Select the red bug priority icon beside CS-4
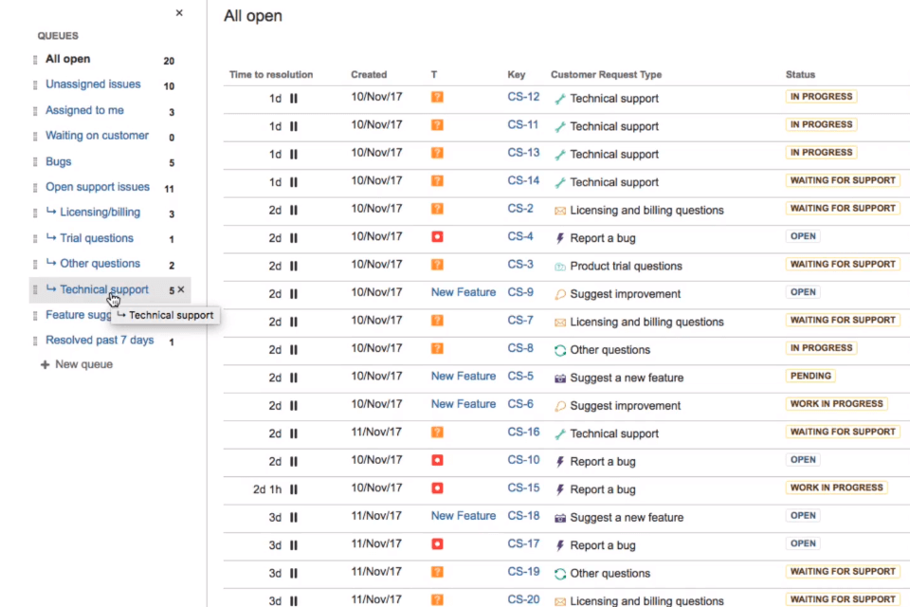The height and width of the screenshot is (607, 910). [437, 237]
